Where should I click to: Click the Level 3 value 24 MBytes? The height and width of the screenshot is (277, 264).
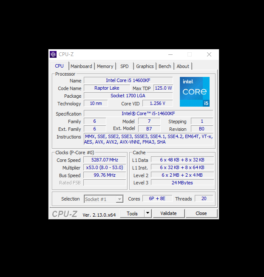tap(182, 183)
